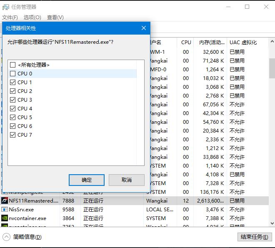Close the Task Manager window
The width and height of the screenshot is (275, 248).
pos(266,7)
